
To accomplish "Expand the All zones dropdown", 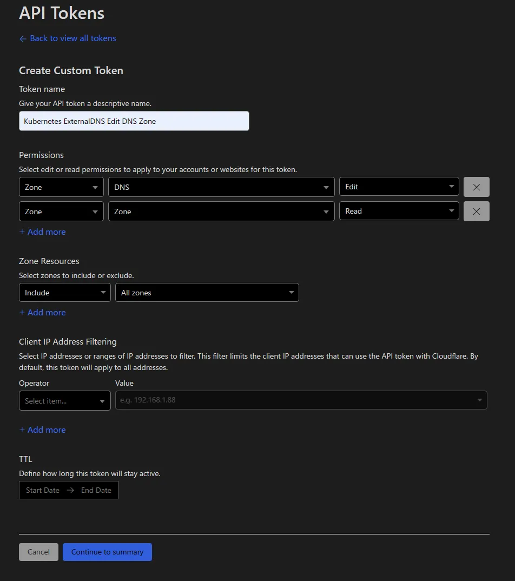I will click(x=207, y=293).
